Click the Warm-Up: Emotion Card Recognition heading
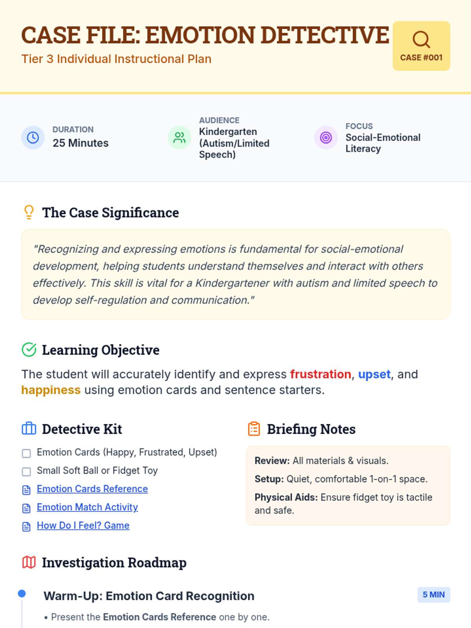The width and height of the screenshot is (471, 628). click(x=149, y=596)
